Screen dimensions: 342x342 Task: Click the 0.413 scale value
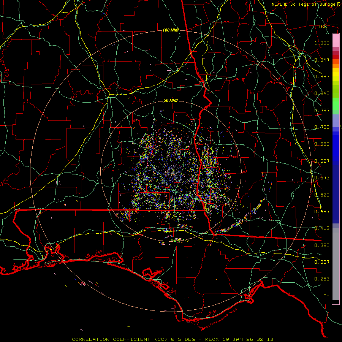coord(322,228)
